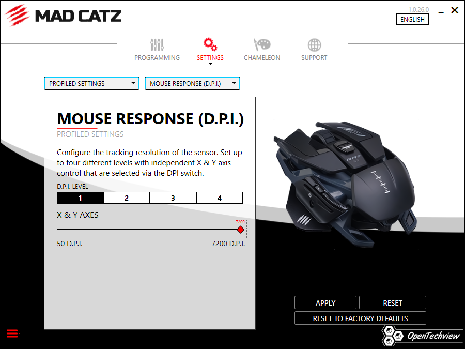Click the red hamburger menu icon
Screen dimensions: 465x349
[13, 333]
